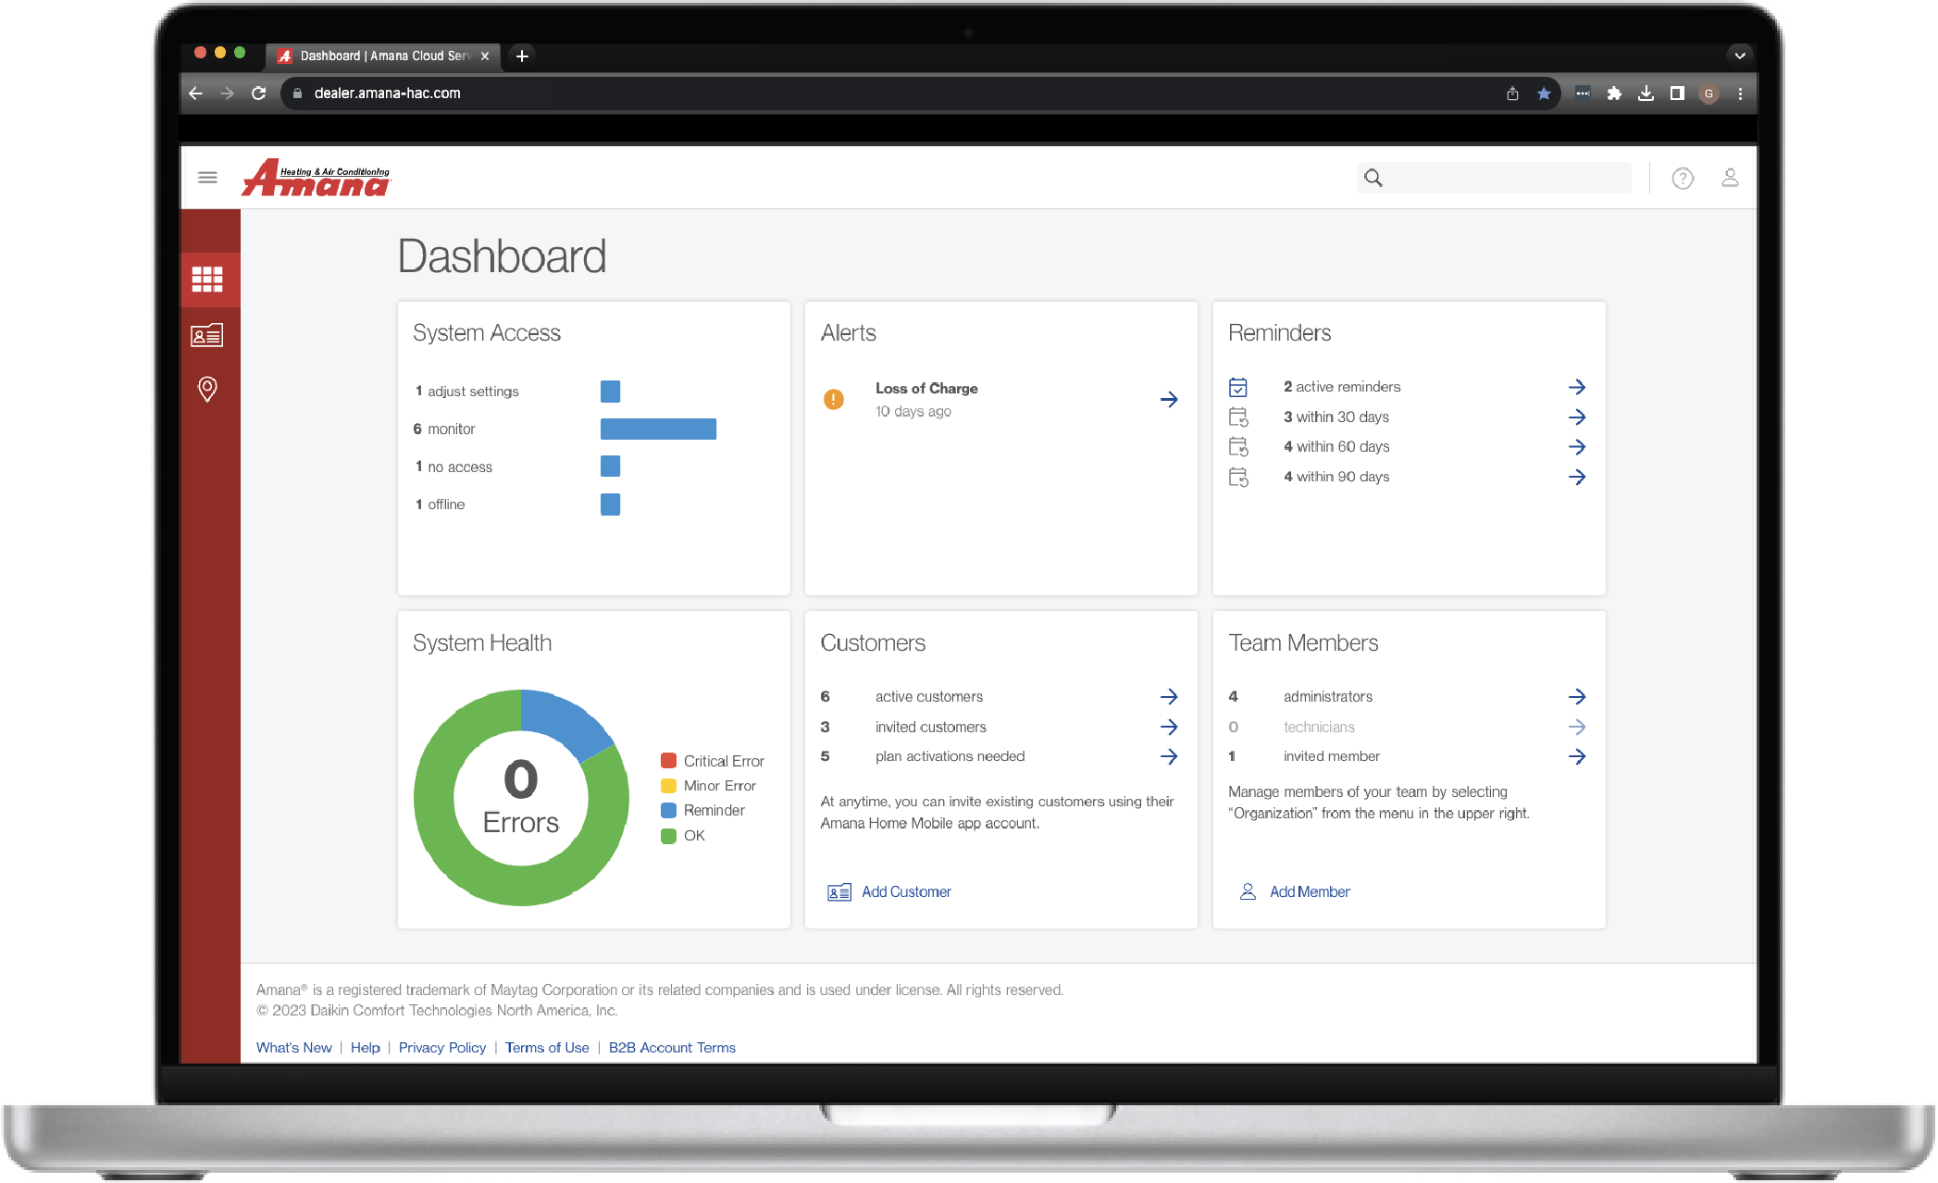Click the Add Customer link

tap(905, 891)
